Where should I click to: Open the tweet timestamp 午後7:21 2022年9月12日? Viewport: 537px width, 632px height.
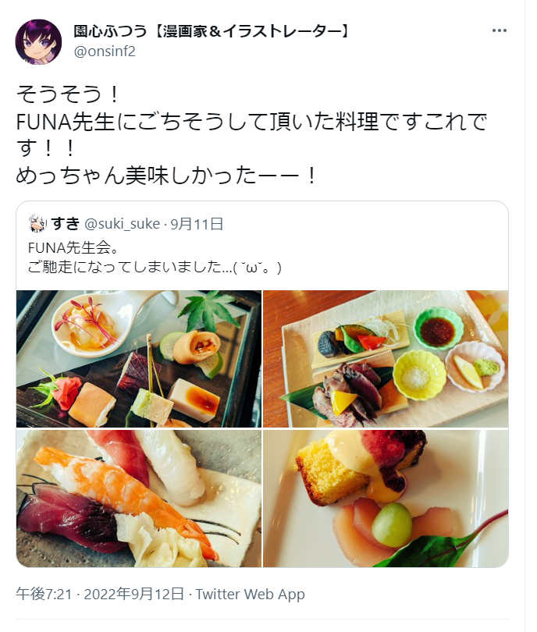tap(100, 594)
